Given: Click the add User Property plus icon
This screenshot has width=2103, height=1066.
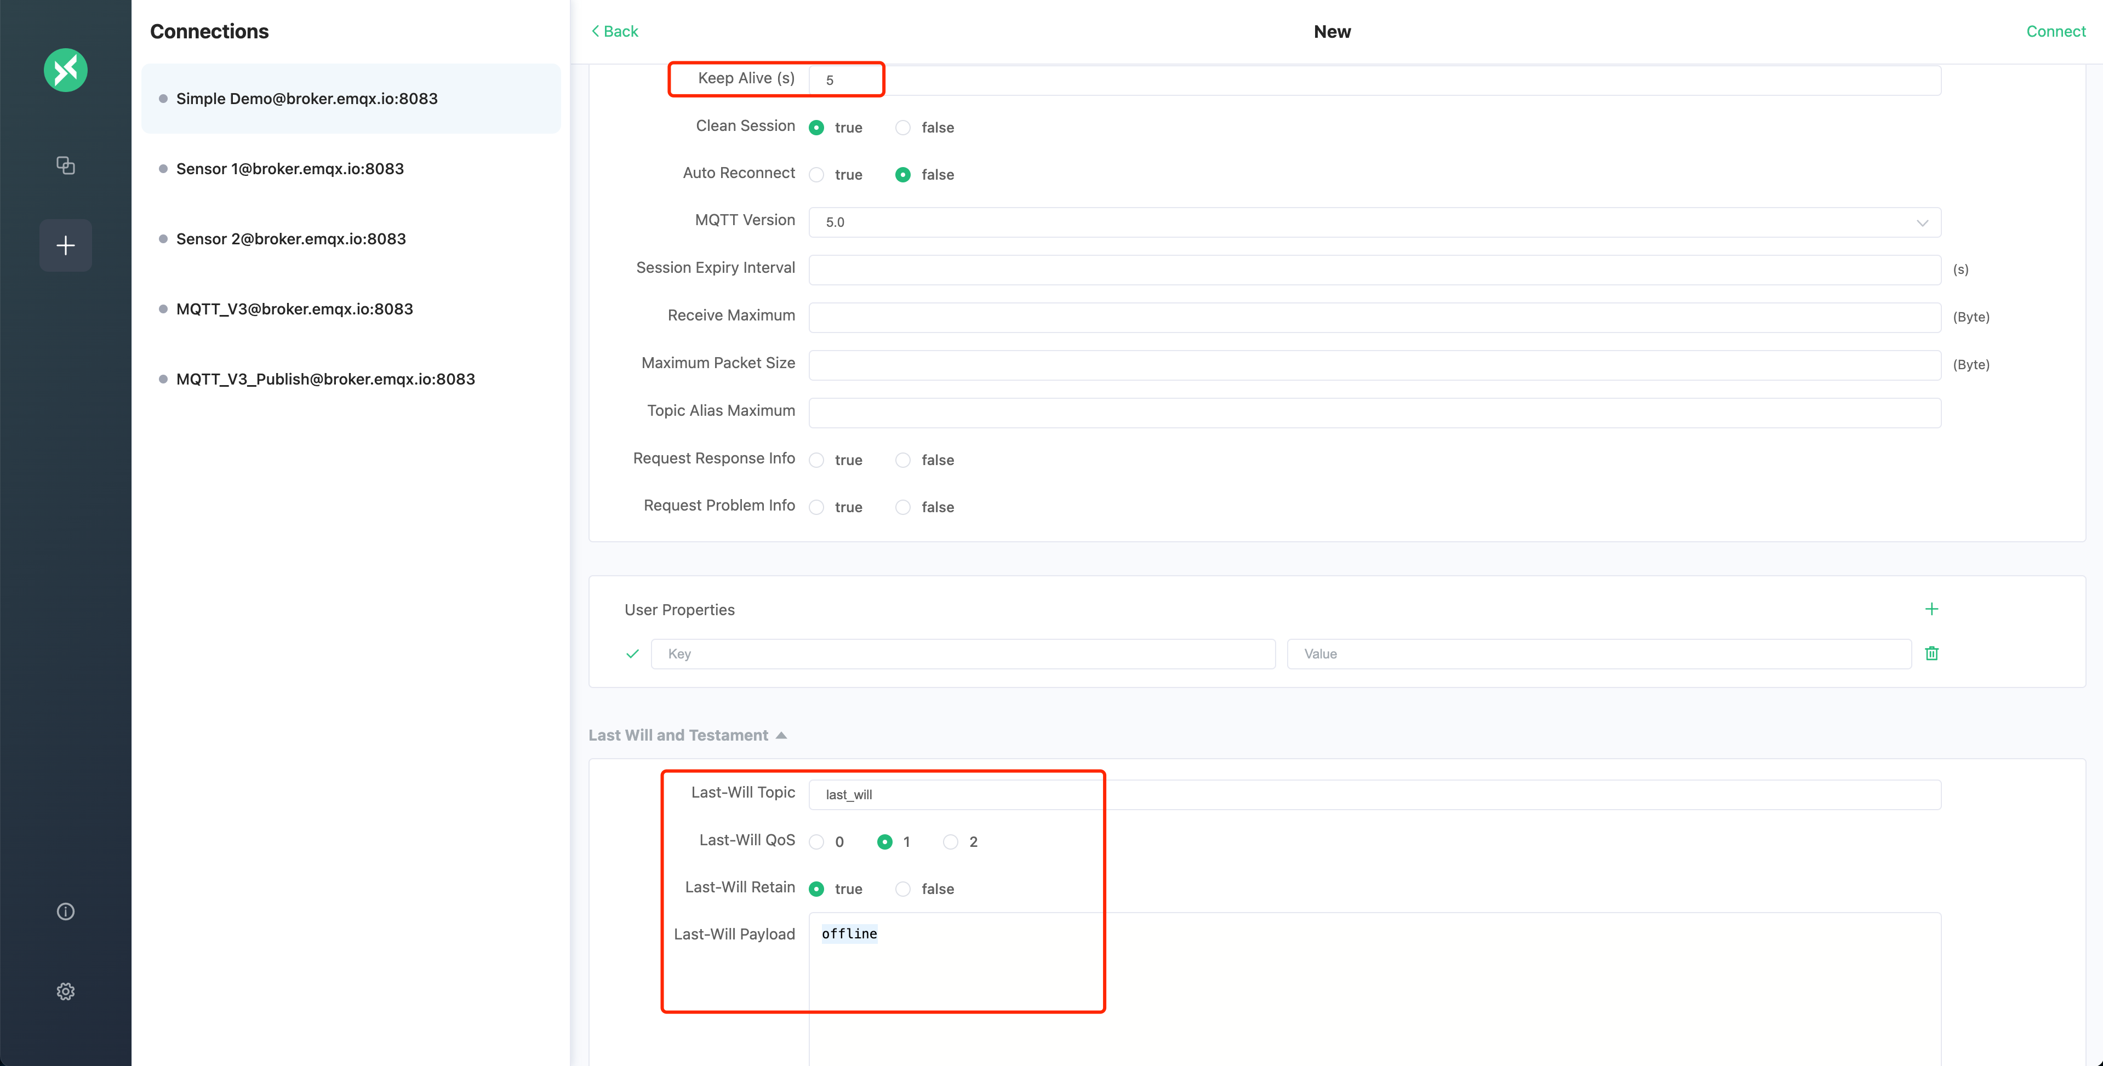Looking at the screenshot, I should tap(1931, 609).
